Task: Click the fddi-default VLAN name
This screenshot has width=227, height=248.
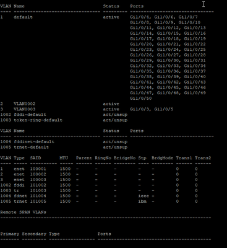Action: click(30, 115)
